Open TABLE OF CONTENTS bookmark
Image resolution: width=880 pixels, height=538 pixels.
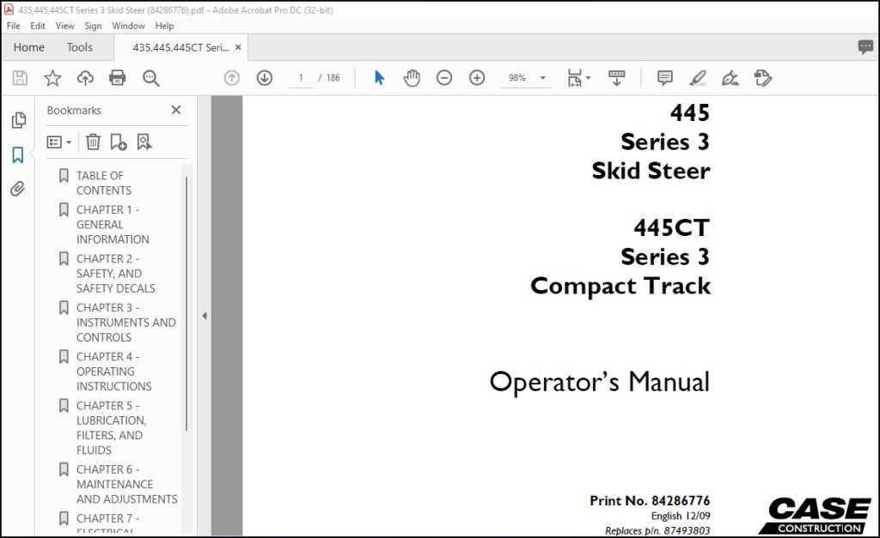point(104,183)
